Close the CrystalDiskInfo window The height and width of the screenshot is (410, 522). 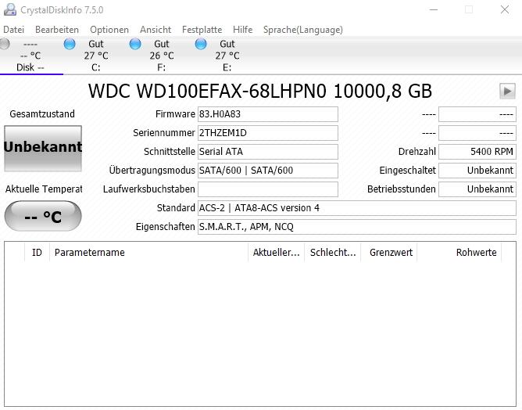tap(505, 9)
